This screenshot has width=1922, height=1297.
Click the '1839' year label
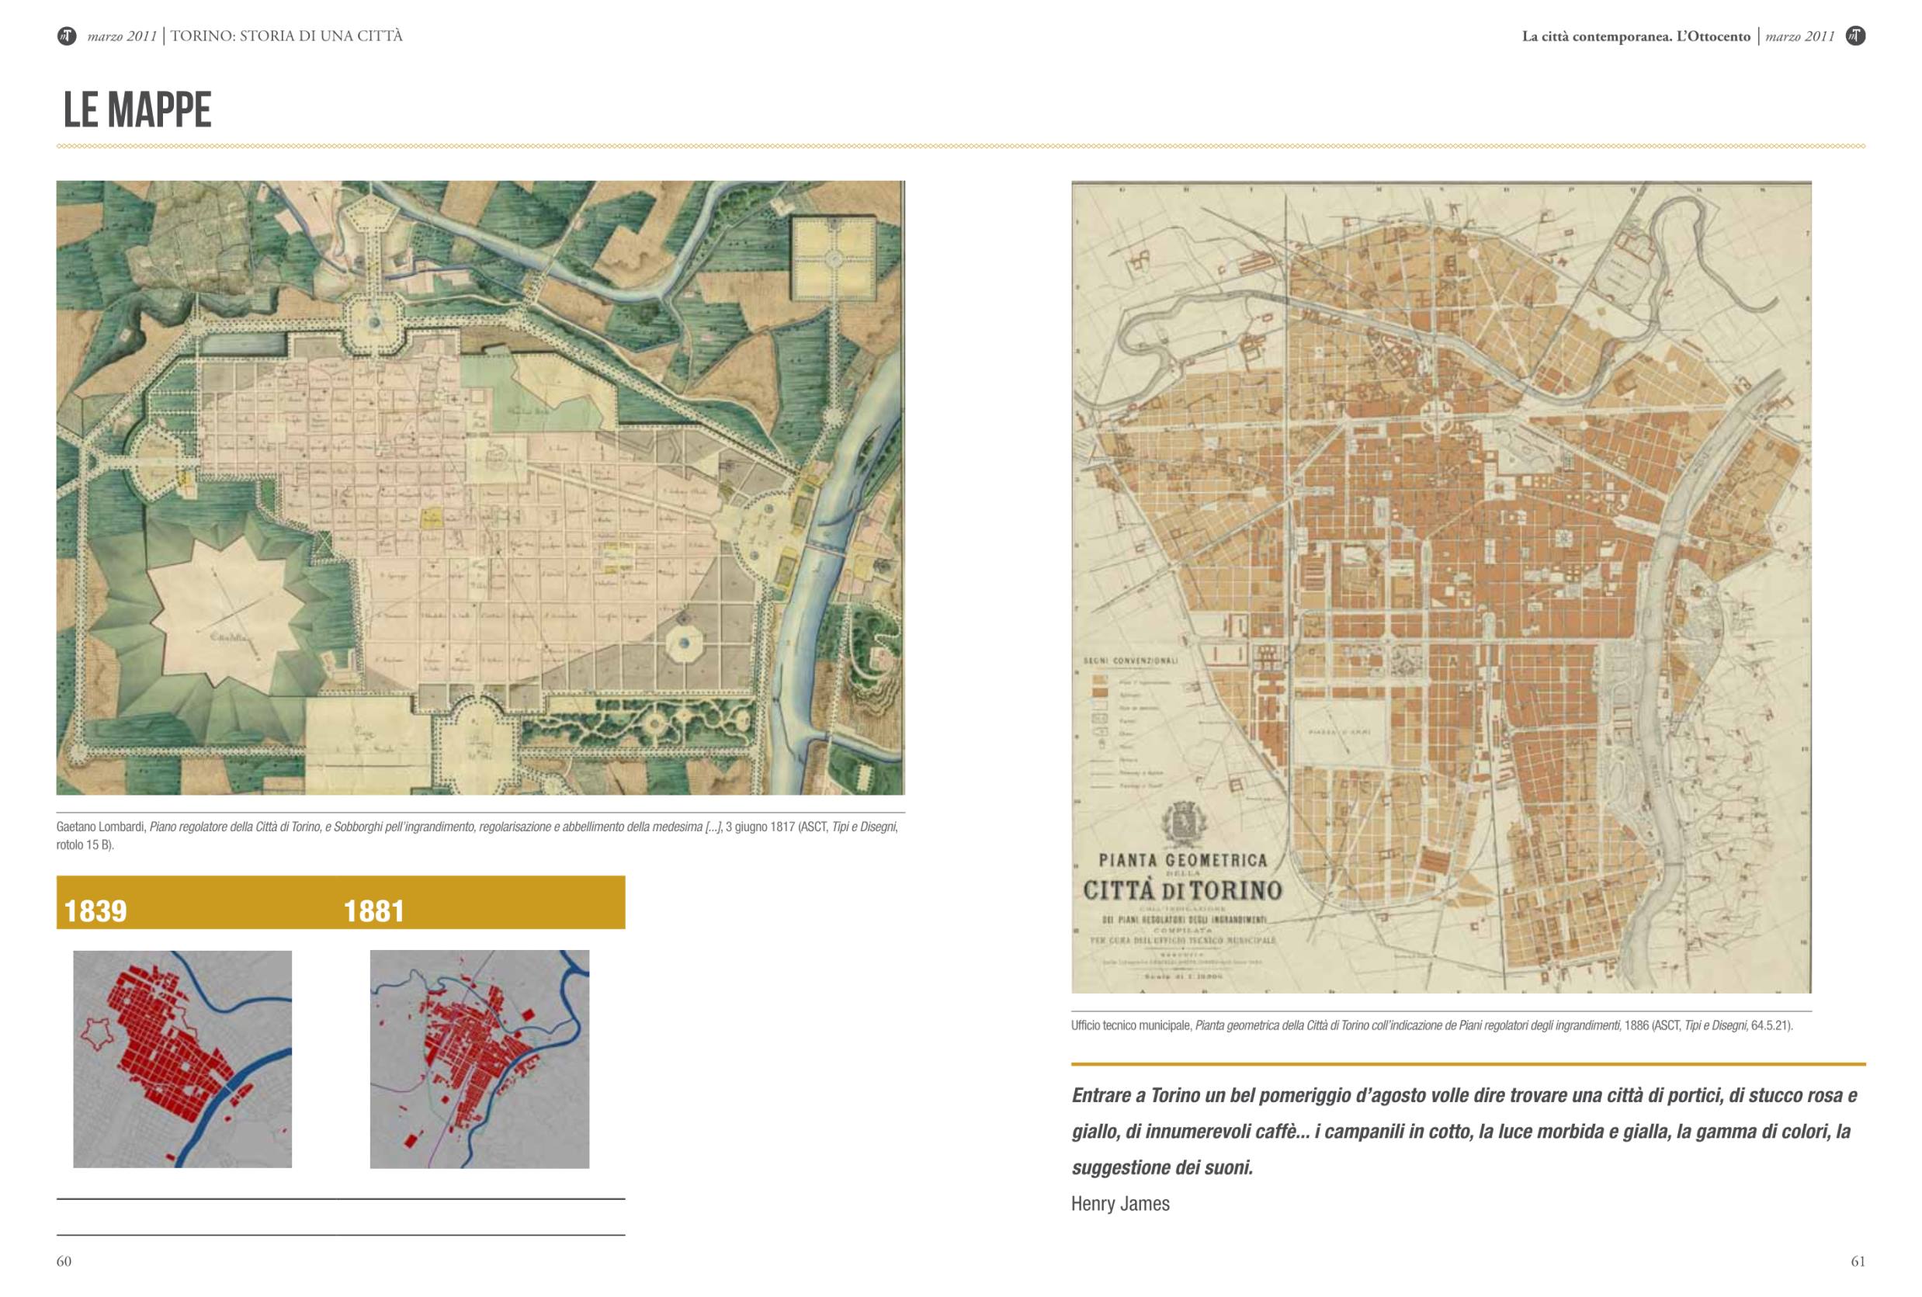click(95, 910)
